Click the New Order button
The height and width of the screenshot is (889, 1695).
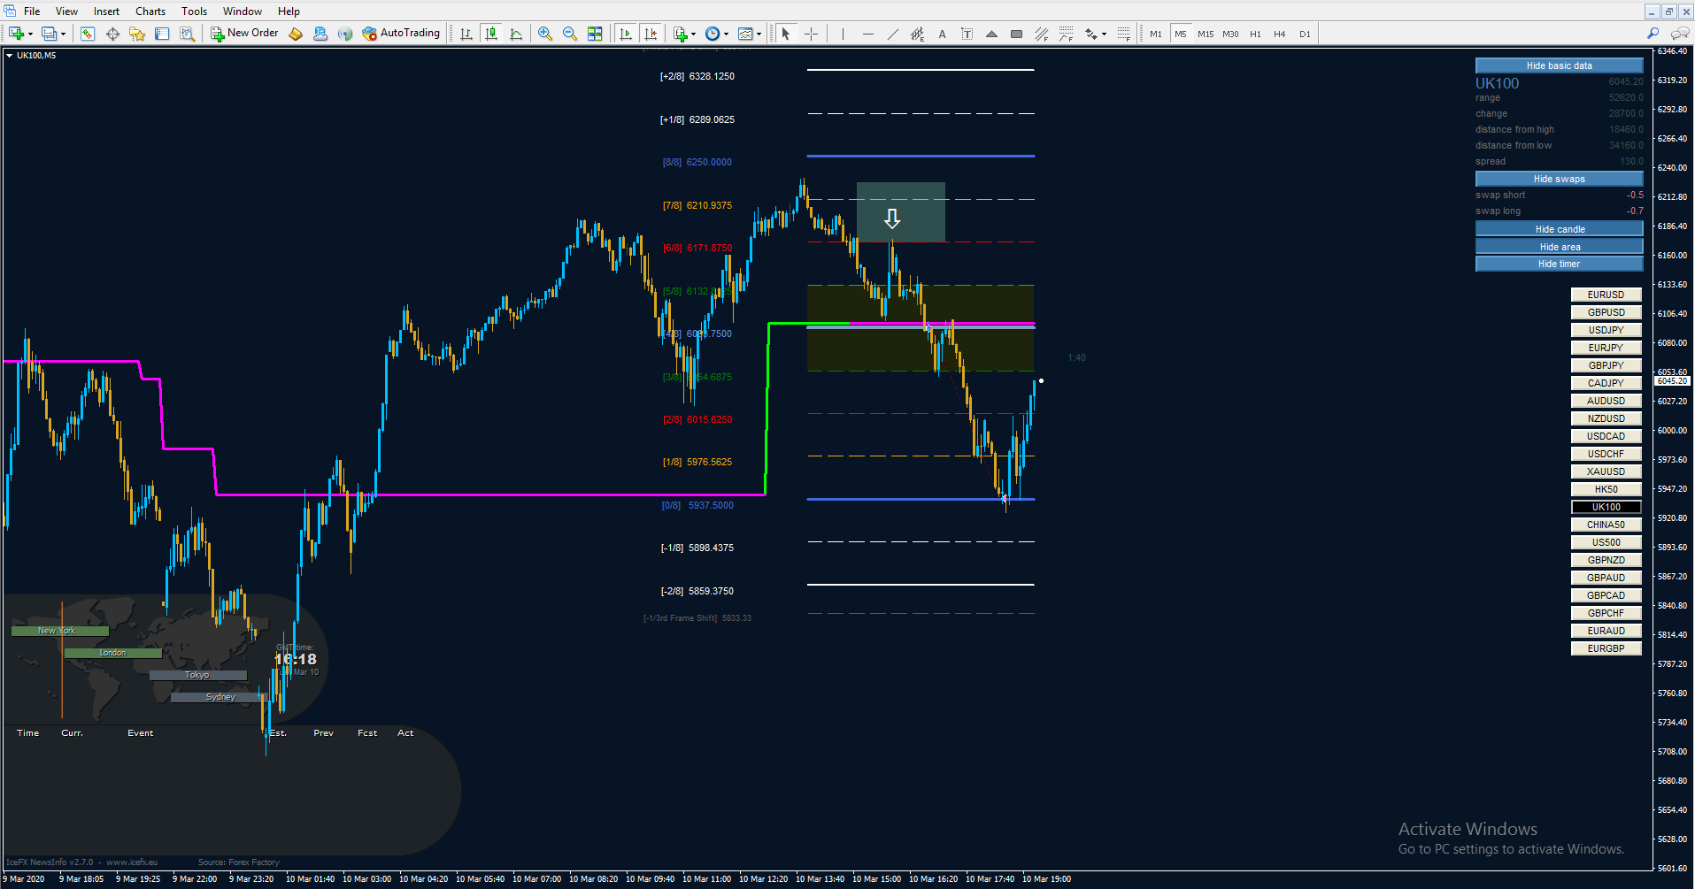click(245, 34)
